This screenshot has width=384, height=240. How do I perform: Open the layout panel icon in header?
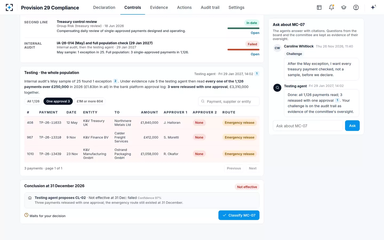tap(319, 7)
